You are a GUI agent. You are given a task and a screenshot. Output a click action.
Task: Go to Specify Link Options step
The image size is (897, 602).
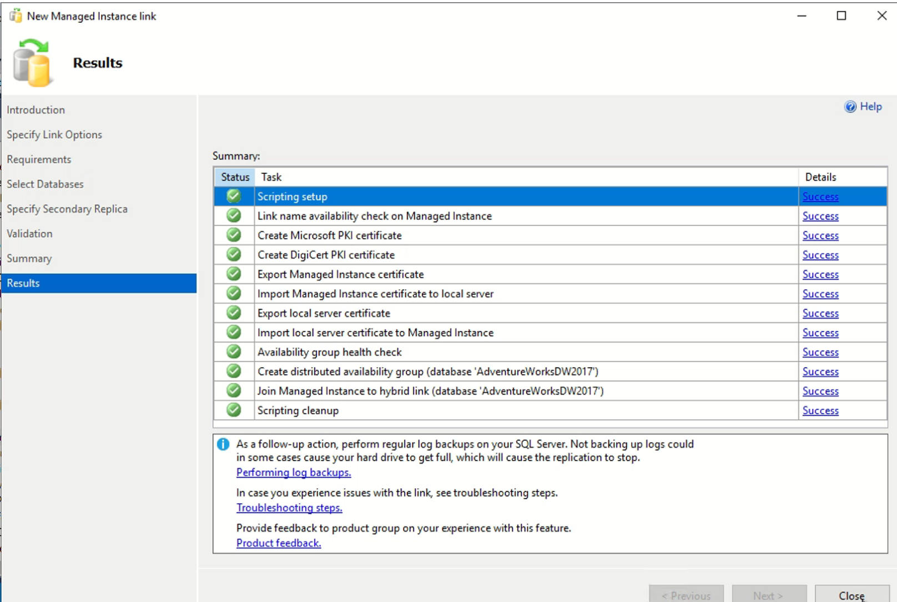click(x=54, y=134)
